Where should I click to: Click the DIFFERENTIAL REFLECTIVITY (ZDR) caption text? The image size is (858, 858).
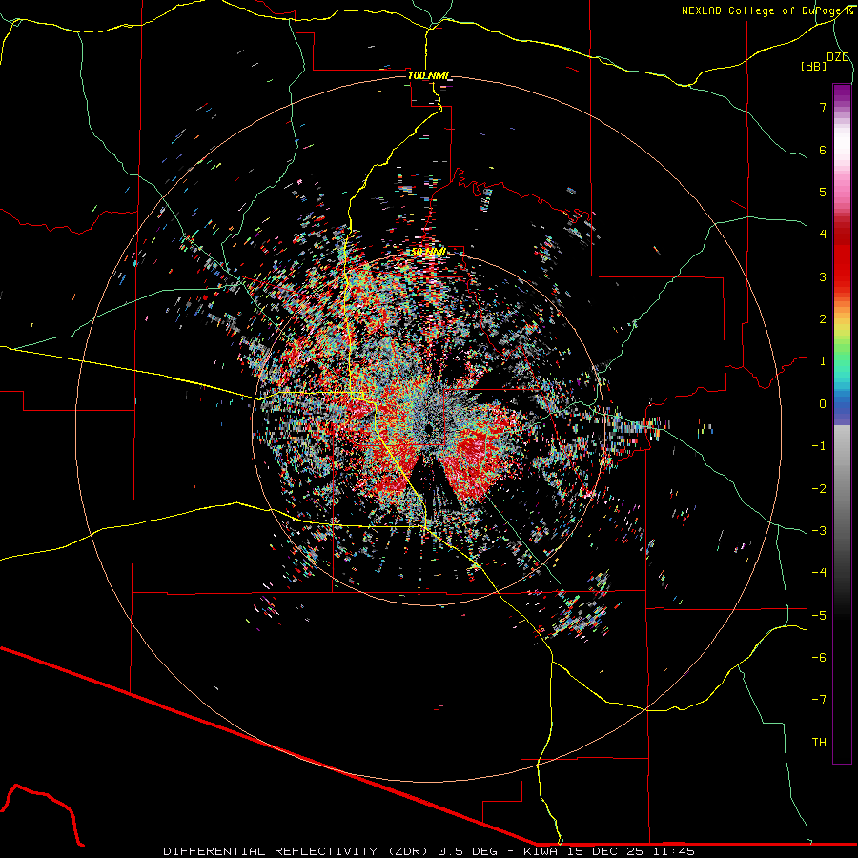pos(298,851)
